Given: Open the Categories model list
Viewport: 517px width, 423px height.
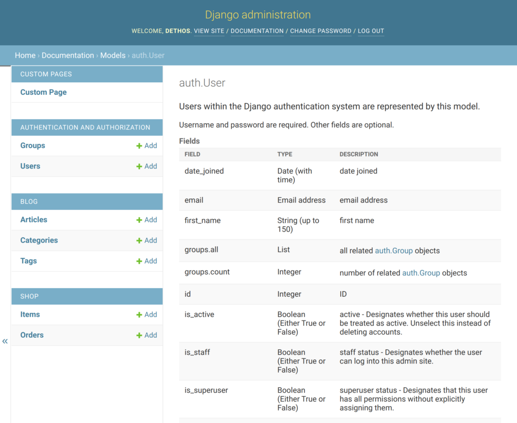Looking at the screenshot, I should click(39, 240).
